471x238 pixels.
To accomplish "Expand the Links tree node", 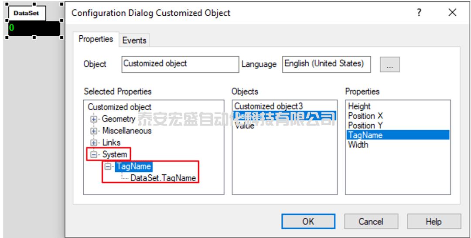I will (x=93, y=143).
